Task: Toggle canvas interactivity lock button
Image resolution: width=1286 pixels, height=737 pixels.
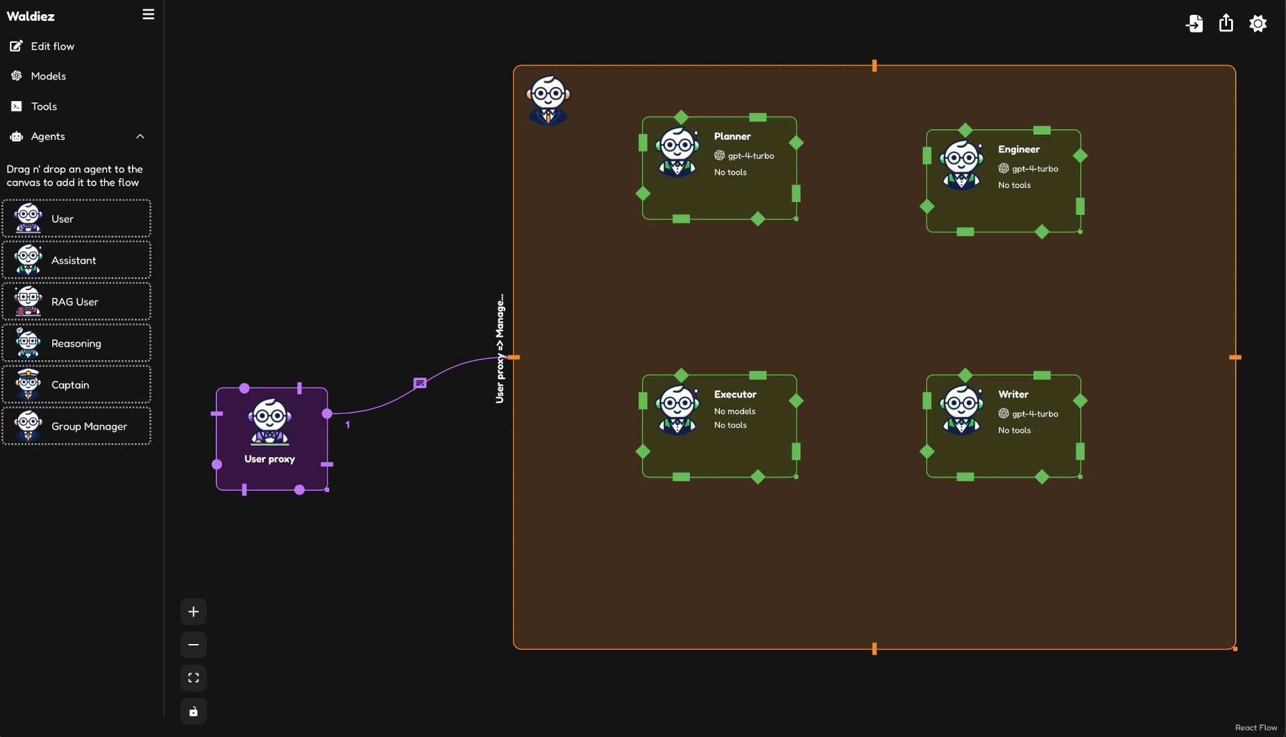Action: coord(194,712)
